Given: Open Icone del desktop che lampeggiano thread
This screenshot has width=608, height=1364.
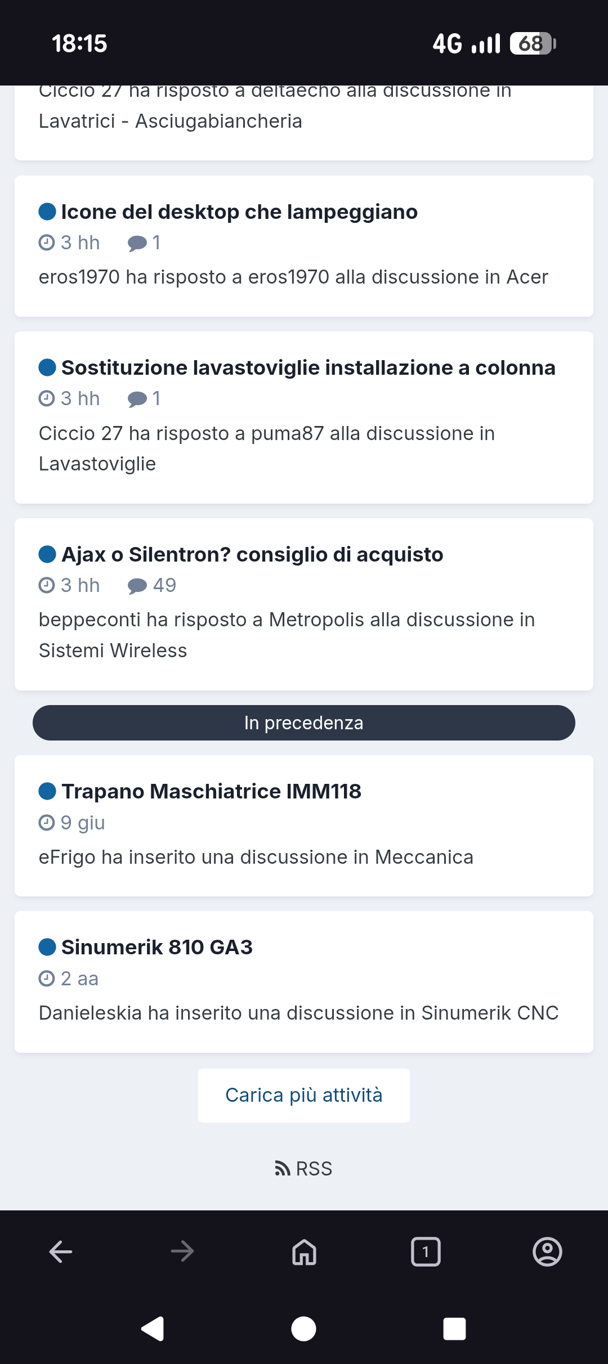Looking at the screenshot, I should (x=239, y=212).
